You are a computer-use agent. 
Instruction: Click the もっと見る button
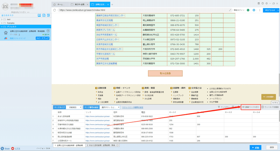coord(165,73)
